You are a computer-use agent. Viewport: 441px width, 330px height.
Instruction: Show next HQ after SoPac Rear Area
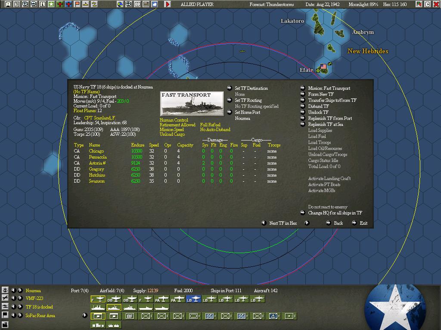20,315
